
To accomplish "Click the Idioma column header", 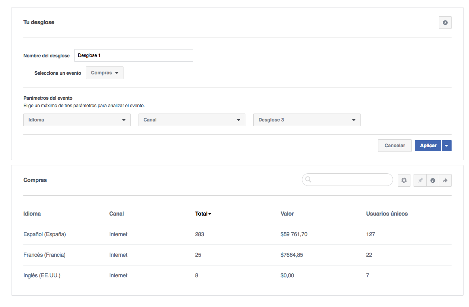I will (32, 214).
